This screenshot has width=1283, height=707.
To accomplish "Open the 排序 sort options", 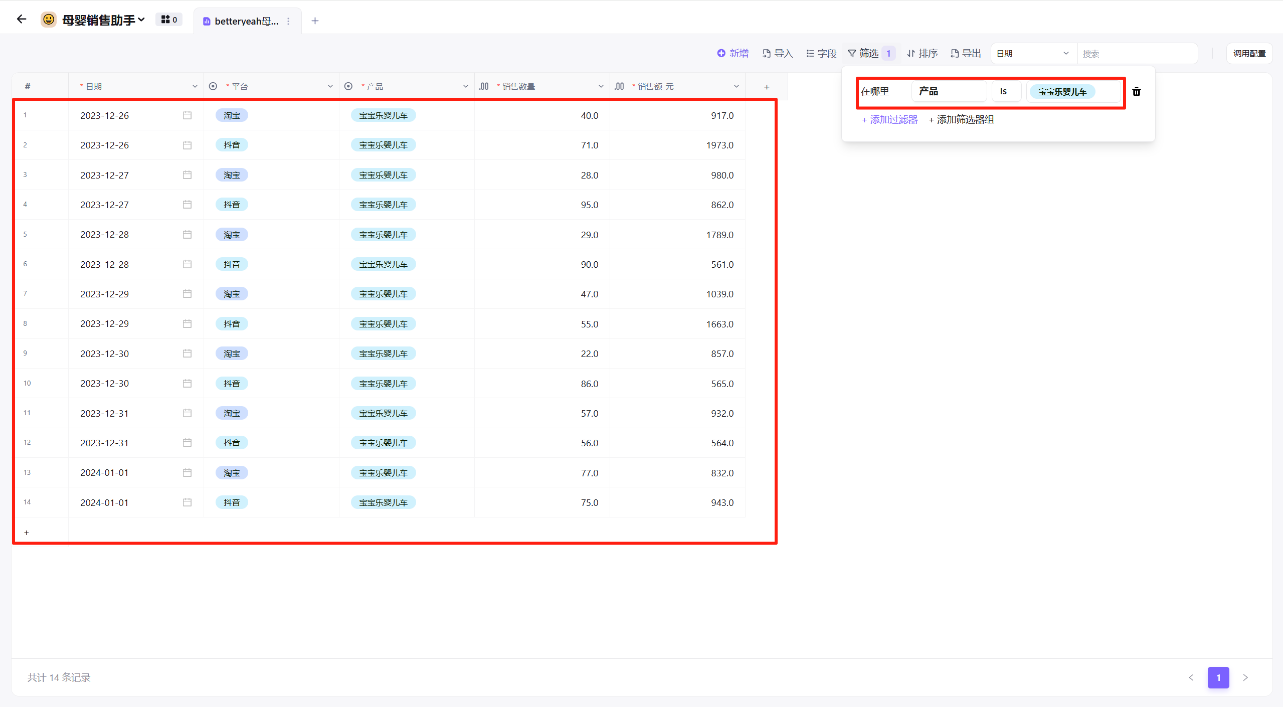I will (923, 53).
